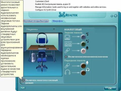
Task: Click the front panel microphone jack
Action: click(x=83, y=66)
